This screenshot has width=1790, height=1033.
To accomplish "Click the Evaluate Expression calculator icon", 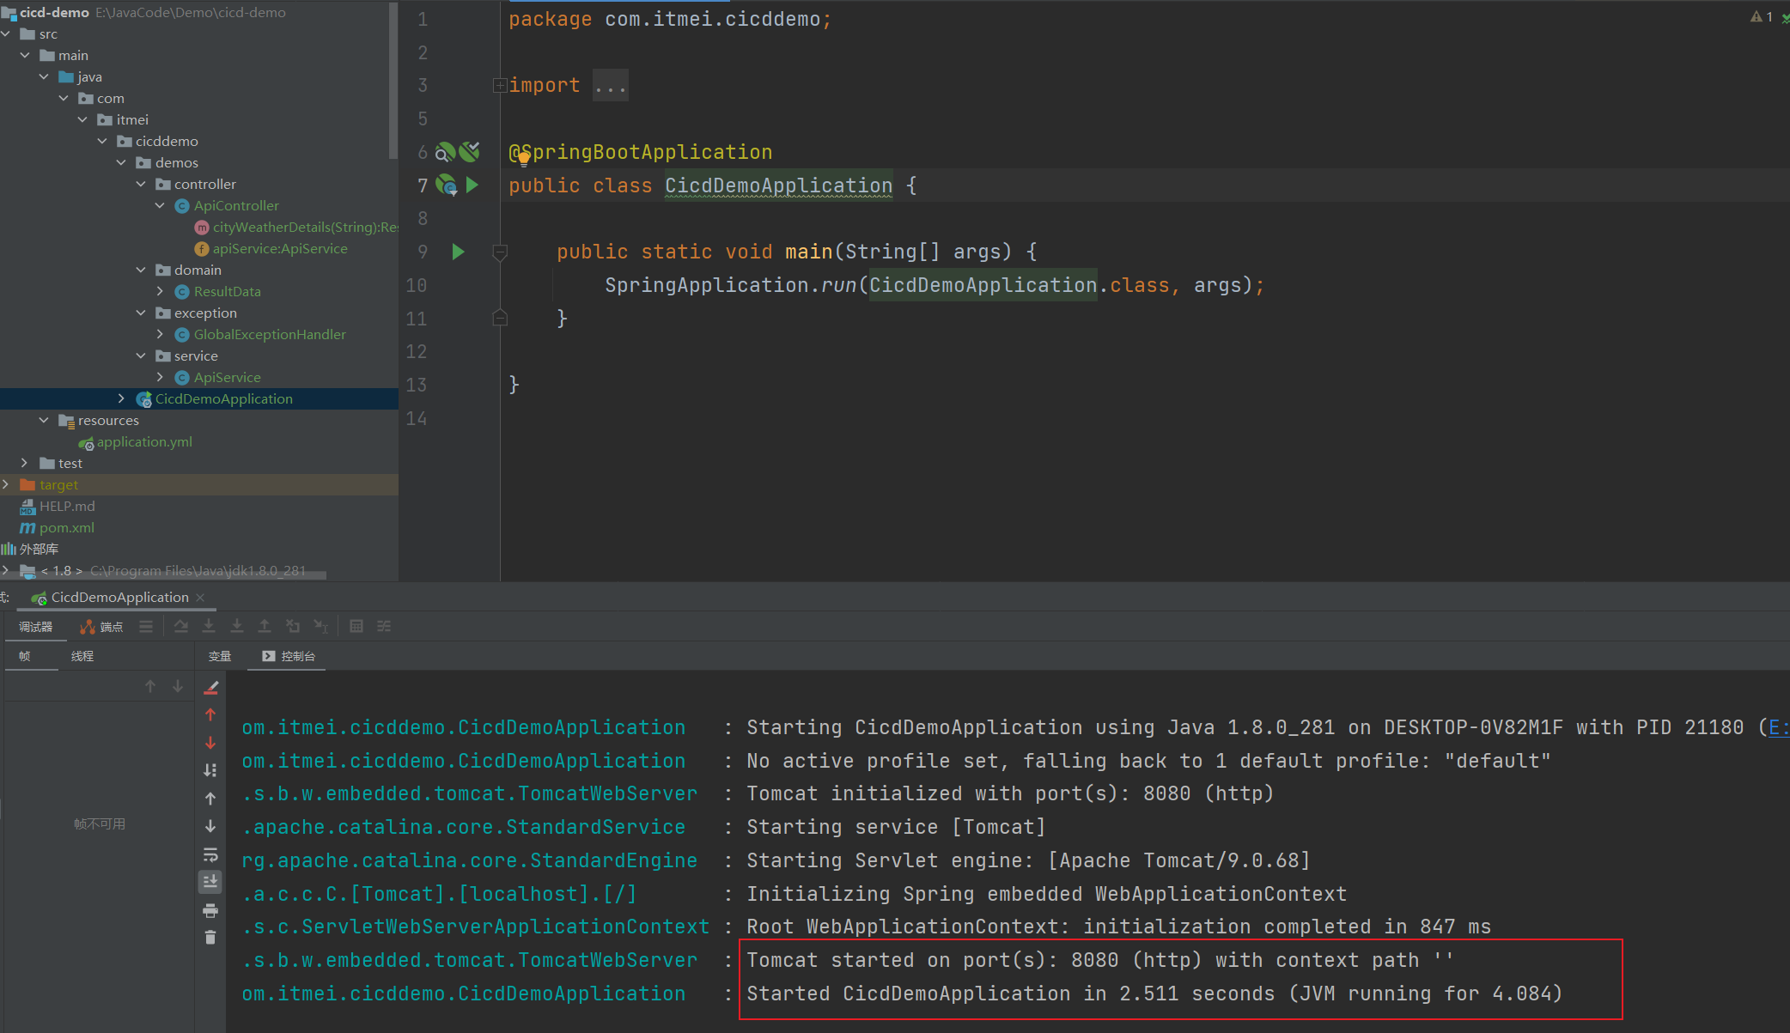I will (356, 627).
